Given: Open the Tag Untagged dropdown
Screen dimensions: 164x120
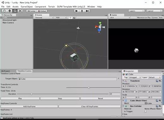Looking at the screenshot, I should pos(135,77).
